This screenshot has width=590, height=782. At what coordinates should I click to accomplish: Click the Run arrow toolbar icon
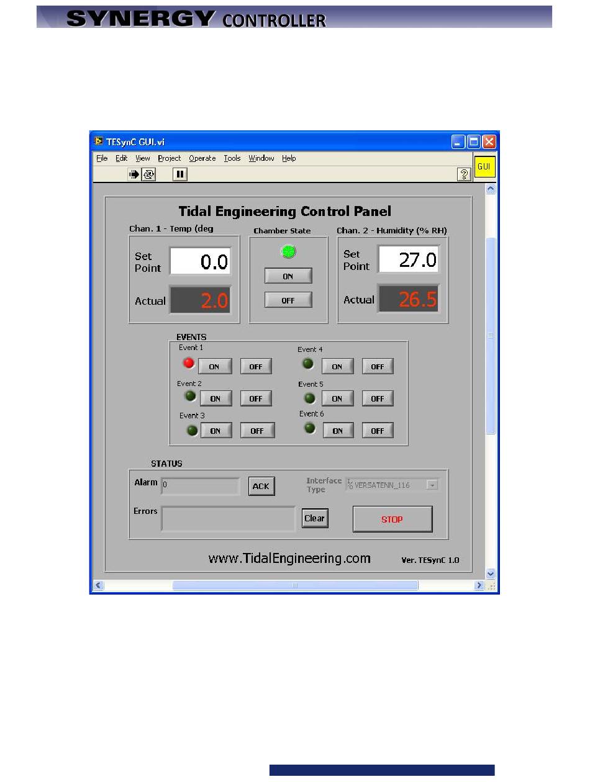point(134,175)
